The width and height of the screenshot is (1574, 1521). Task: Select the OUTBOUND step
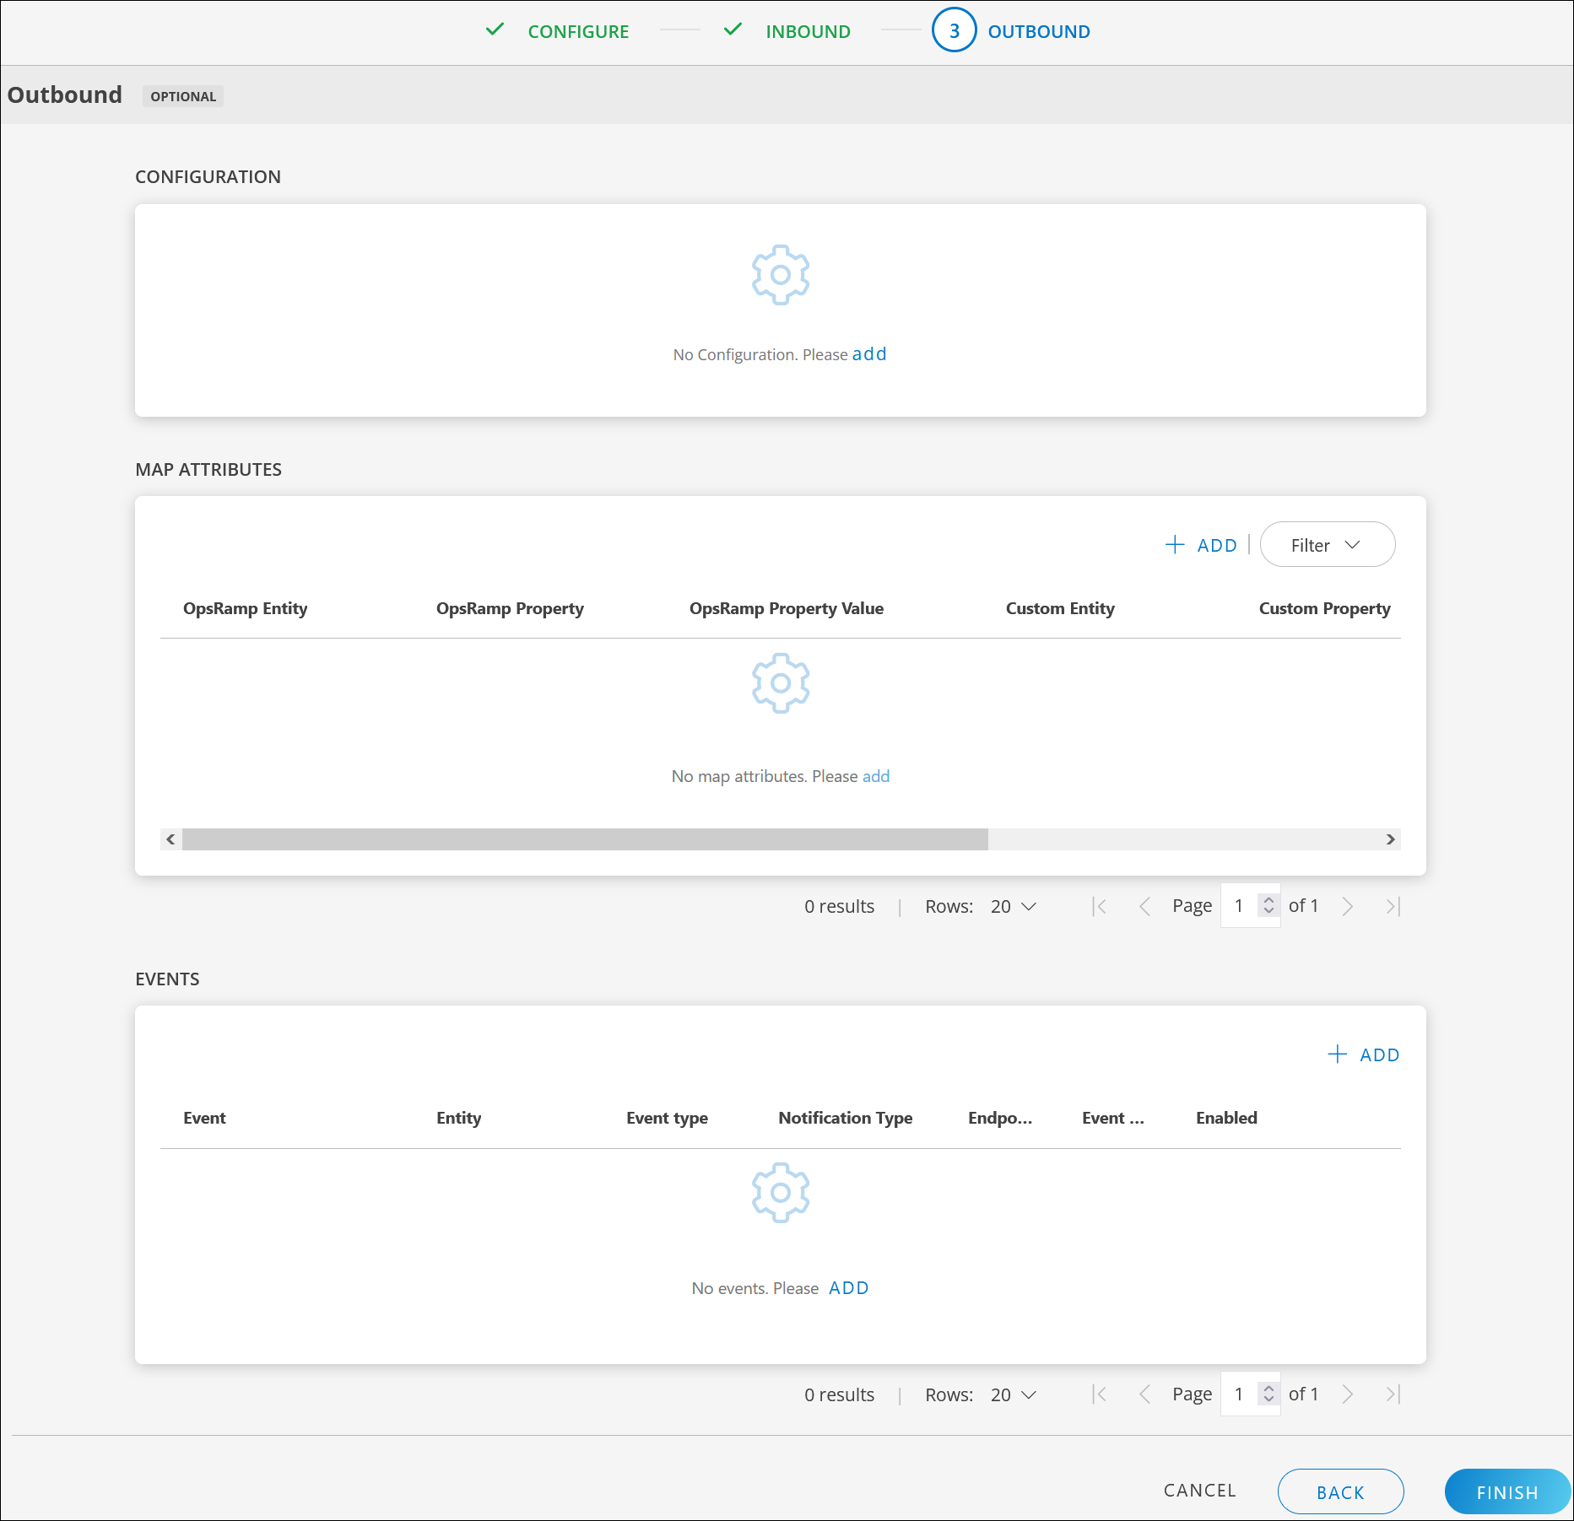[1039, 31]
